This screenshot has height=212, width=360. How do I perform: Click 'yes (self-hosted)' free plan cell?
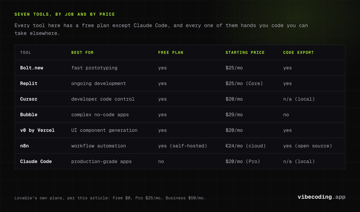tap(183, 146)
